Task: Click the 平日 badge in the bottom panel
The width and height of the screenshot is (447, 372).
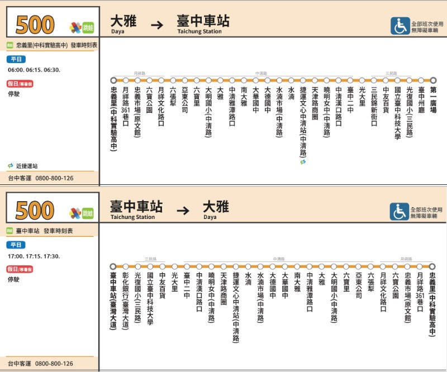Action: click(16, 245)
